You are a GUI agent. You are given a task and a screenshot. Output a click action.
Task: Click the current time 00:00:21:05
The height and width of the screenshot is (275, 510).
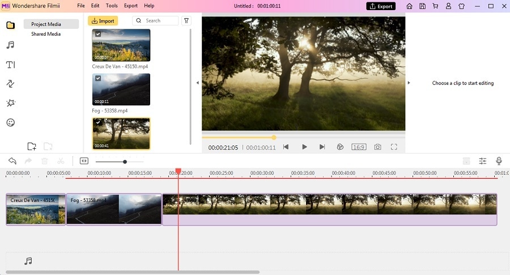point(223,148)
